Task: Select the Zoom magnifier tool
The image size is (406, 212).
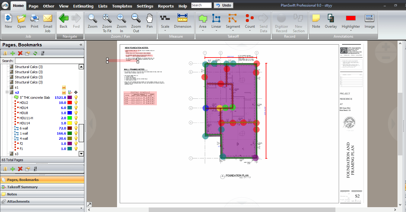Action: [93, 21]
